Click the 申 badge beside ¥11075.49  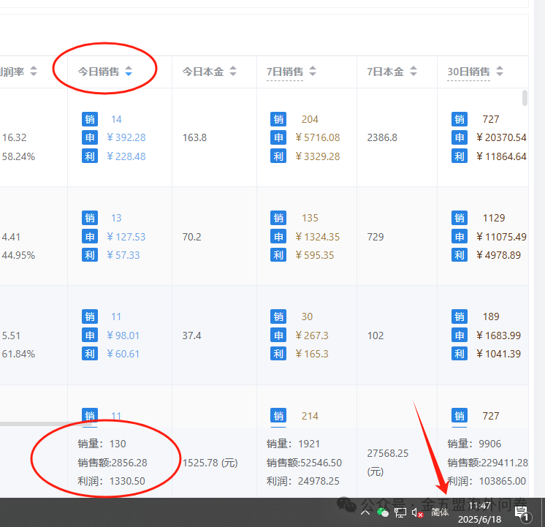click(x=460, y=237)
